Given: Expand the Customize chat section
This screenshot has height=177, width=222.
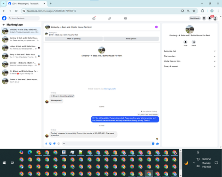Looking at the screenshot, I should 190,51.
